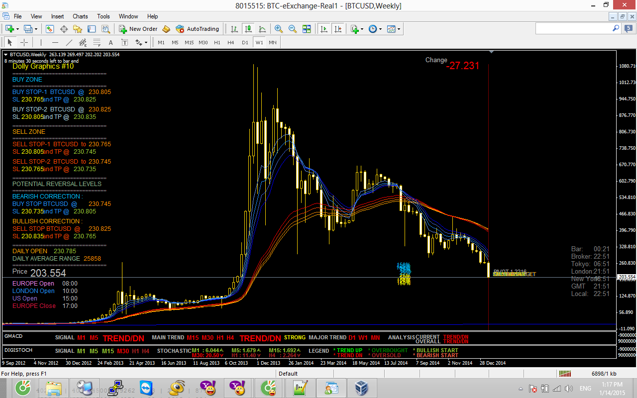
Task: Select the Fibonacci Retracement tool
Action: coord(97,42)
